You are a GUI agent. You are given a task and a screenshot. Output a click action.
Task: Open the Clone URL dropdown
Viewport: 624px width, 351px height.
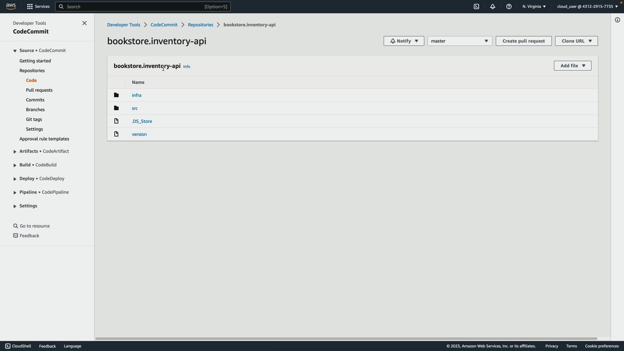576,41
